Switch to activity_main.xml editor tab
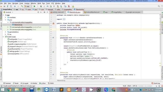Screen dimensions: 163x92 coord(58,12)
